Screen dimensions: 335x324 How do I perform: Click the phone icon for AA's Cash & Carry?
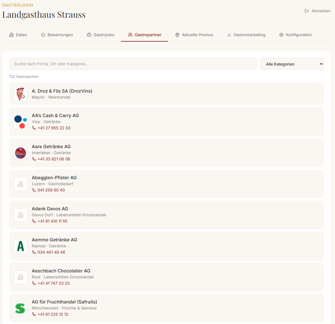point(34,128)
